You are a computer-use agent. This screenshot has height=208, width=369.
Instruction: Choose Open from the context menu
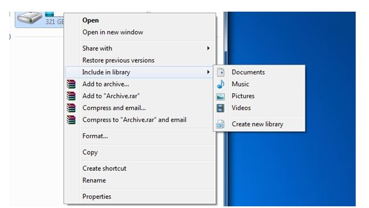coord(90,20)
